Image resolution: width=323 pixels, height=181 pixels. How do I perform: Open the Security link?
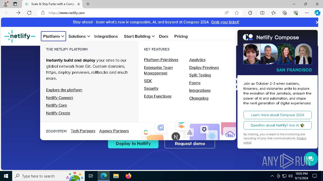(x=151, y=88)
